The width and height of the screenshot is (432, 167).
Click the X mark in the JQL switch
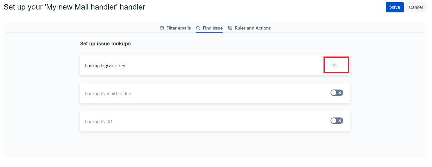(x=340, y=121)
